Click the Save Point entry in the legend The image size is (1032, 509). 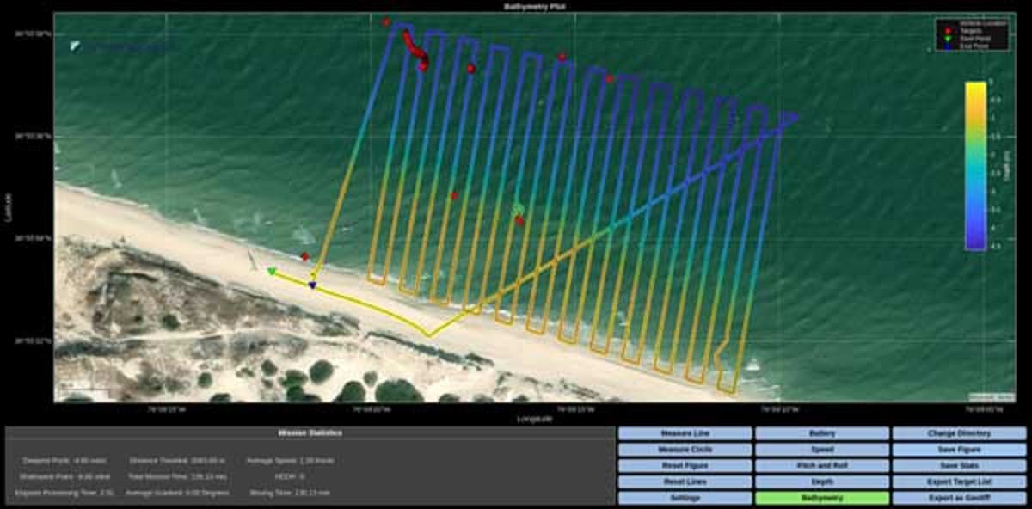tap(948, 38)
